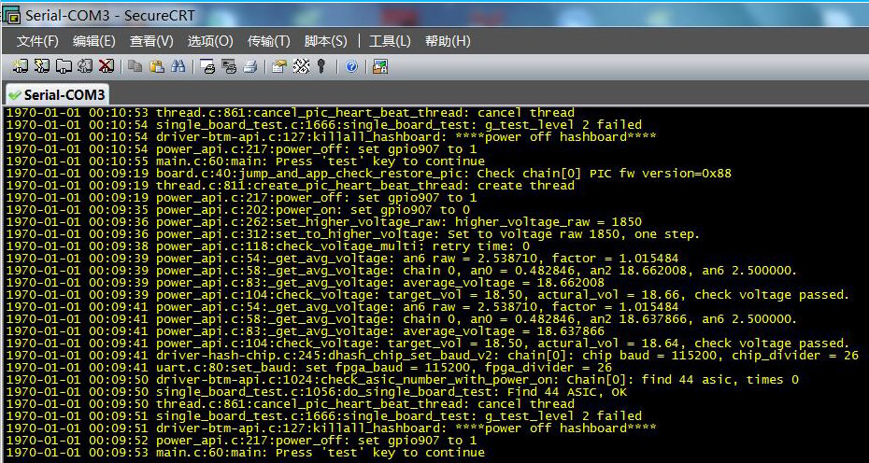Select the Serial-COM3 session tab
The width and height of the screenshot is (869, 463).
(x=56, y=94)
